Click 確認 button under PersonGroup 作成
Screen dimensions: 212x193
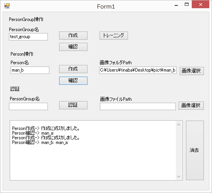[73, 47]
